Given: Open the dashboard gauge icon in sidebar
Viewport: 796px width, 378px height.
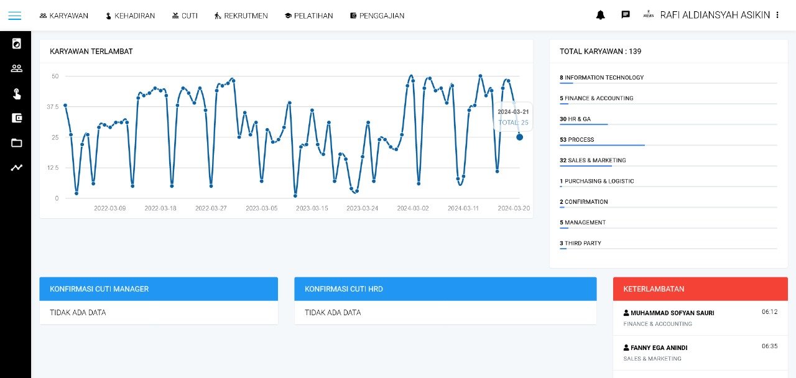Looking at the screenshot, I should click(16, 44).
